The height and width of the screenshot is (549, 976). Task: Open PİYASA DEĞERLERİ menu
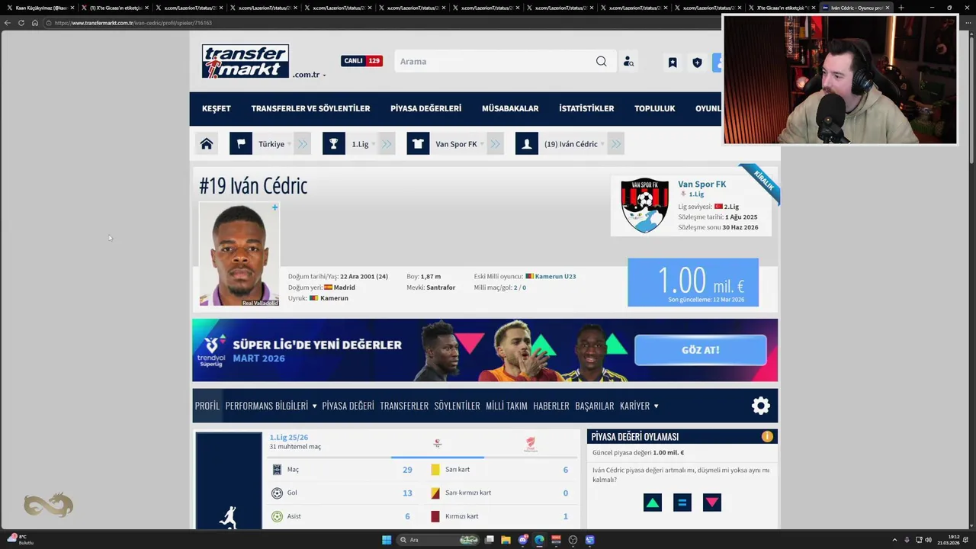tap(425, 108)
